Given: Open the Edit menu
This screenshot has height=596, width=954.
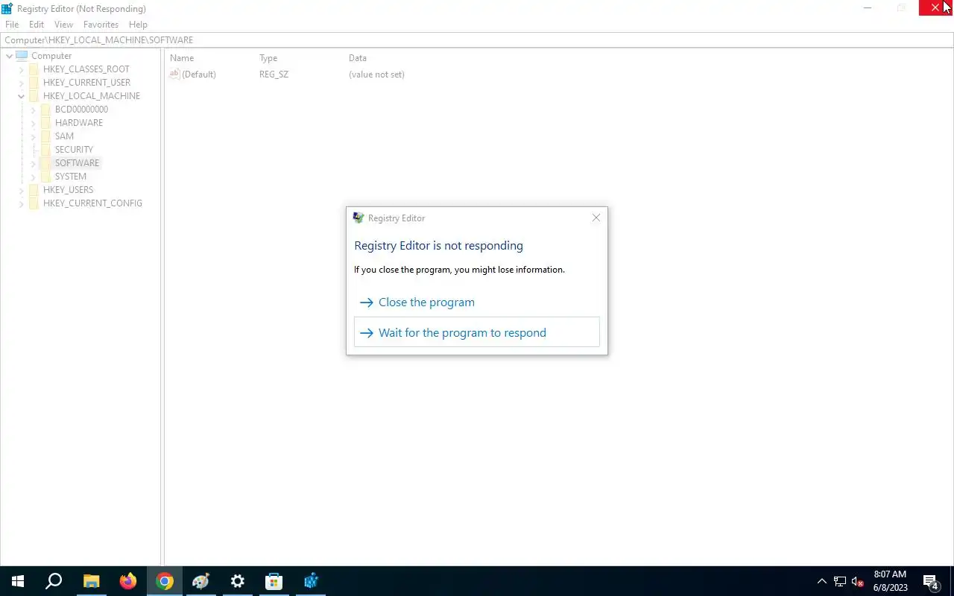Looking at the screenshot, I should click(37, 25).
